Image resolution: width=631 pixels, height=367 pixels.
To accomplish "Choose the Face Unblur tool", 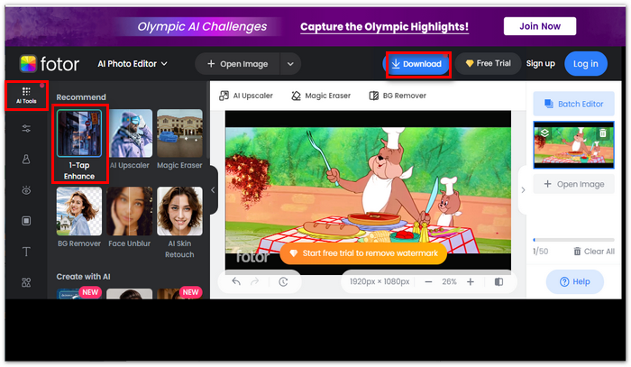I will [130, 217].
